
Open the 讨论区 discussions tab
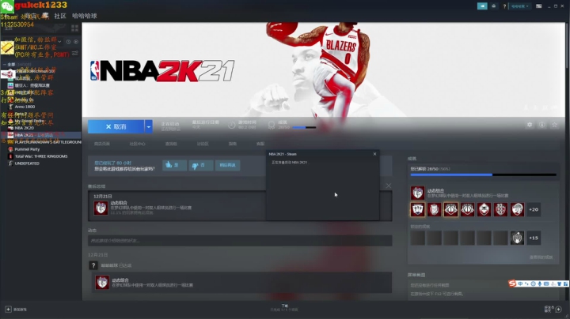click(203, 144)
